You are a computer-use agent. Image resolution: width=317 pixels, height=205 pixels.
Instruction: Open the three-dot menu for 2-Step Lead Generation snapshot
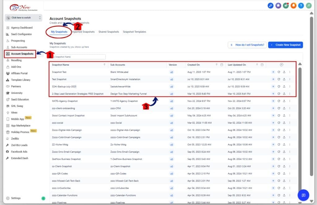[x=290, y=94]
